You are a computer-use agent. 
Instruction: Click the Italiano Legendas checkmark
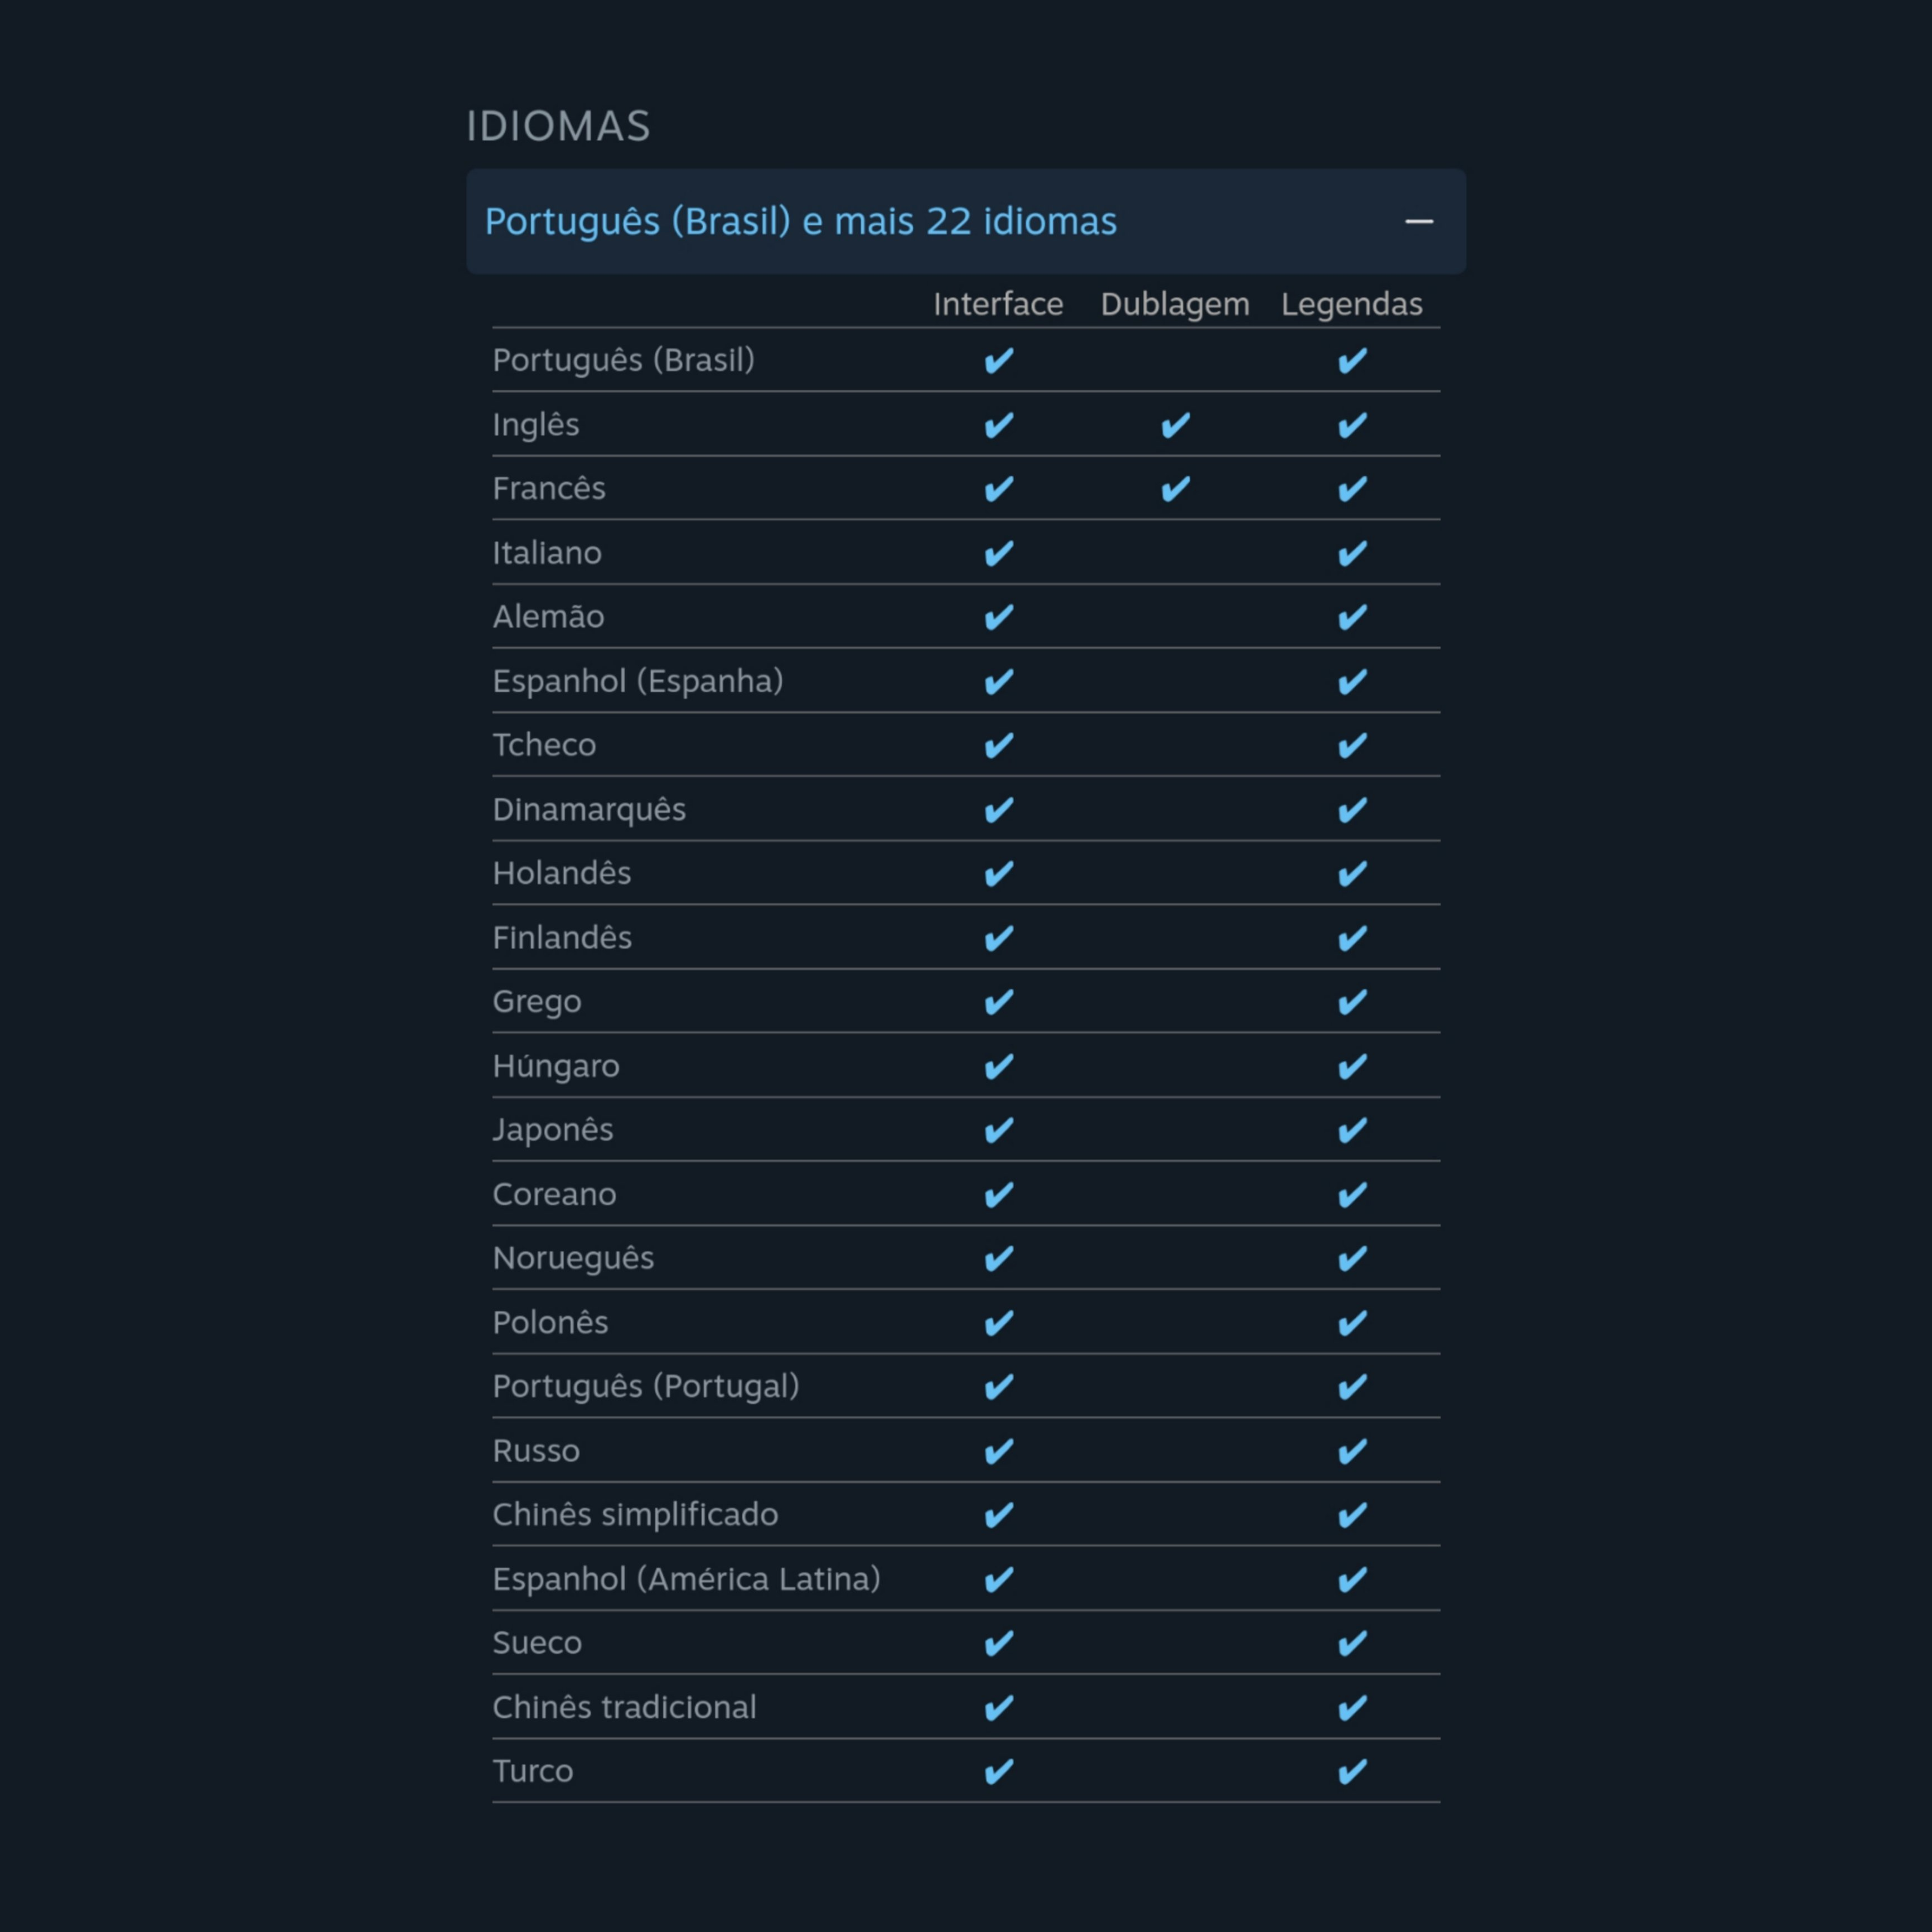pos(1352,553)
